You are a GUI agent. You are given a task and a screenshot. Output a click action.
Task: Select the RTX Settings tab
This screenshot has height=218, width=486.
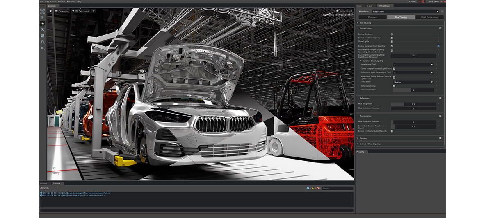(x=385, y=6)
